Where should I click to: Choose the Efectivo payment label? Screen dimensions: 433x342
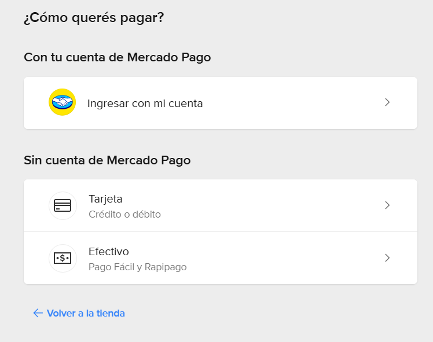coord(108,252)
